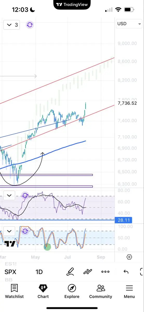Tap the status bar clock showing 12:03
The width and height of the screenshot is (144, 312).
click(20, 10)
